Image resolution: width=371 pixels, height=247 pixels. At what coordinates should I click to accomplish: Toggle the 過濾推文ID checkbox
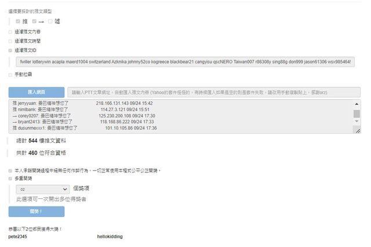(10, 50)
